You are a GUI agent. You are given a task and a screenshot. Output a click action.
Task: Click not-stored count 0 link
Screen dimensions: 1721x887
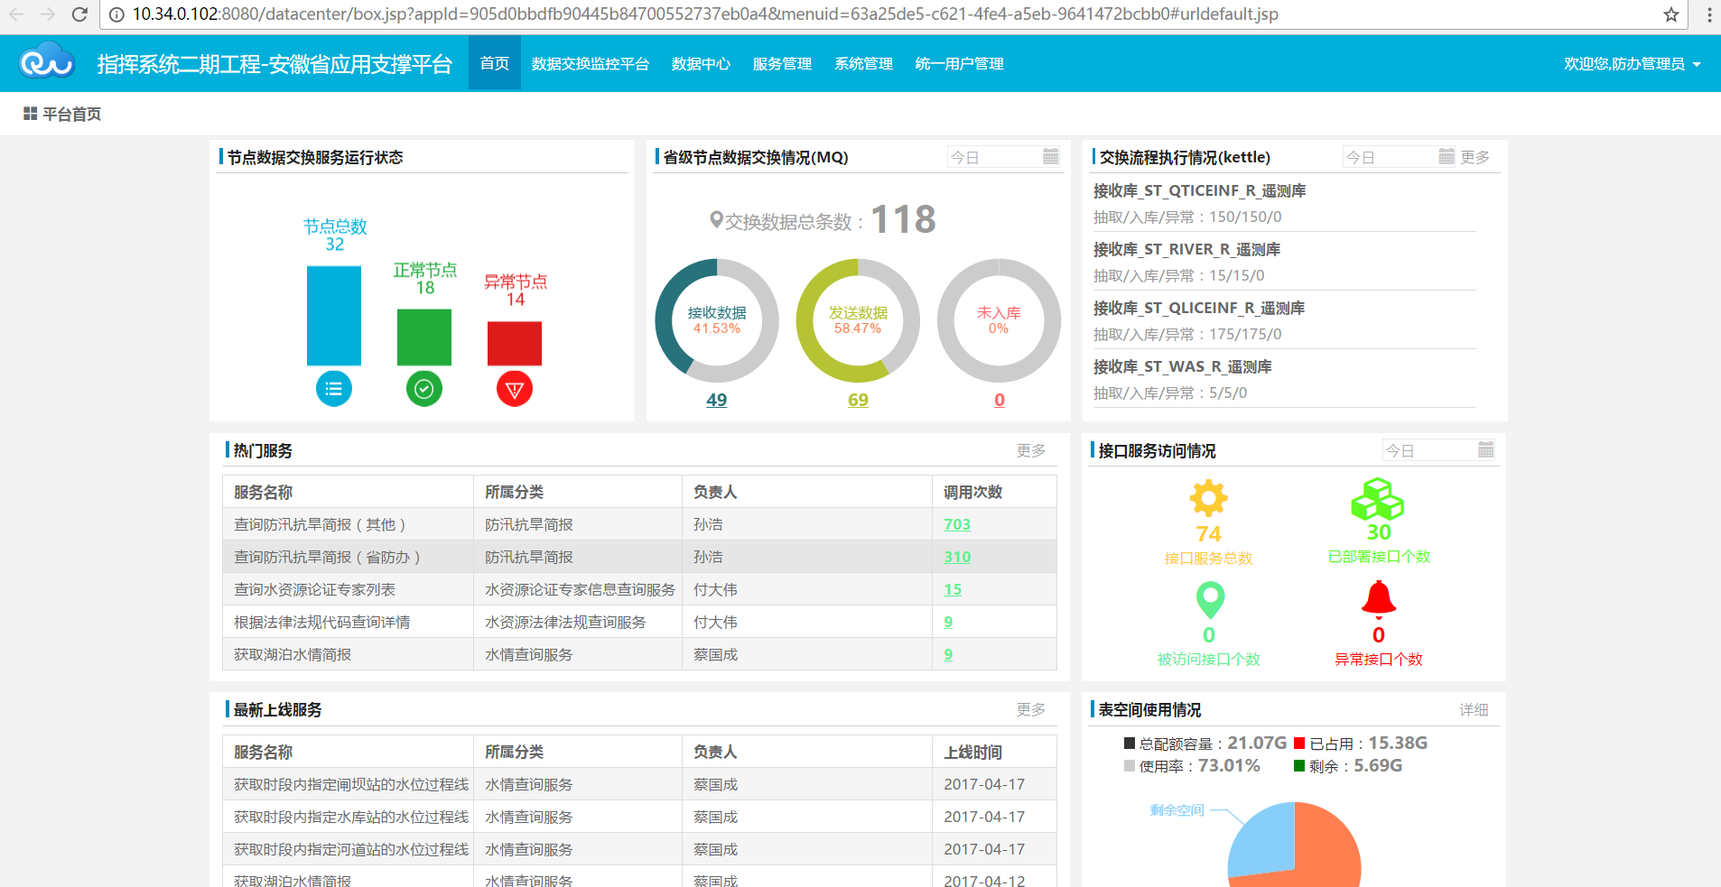click(x=1000, y=400)
